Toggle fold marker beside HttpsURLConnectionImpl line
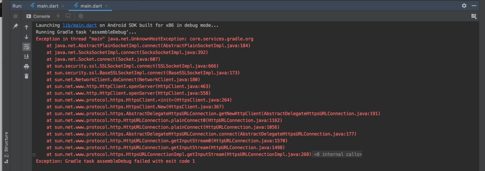Screen dimensions: 485x171 tap(34, 154)
